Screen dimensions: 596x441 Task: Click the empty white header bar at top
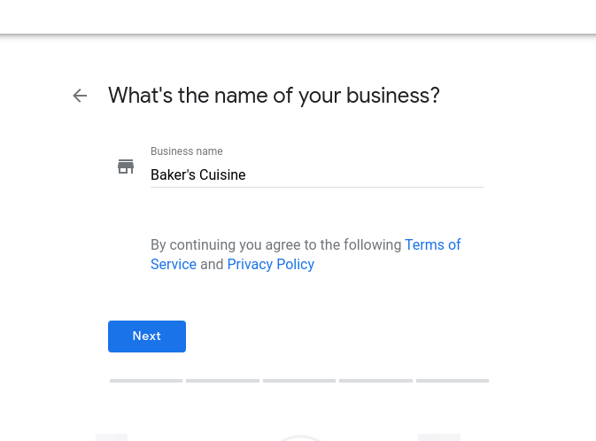[x=298, y=17]
